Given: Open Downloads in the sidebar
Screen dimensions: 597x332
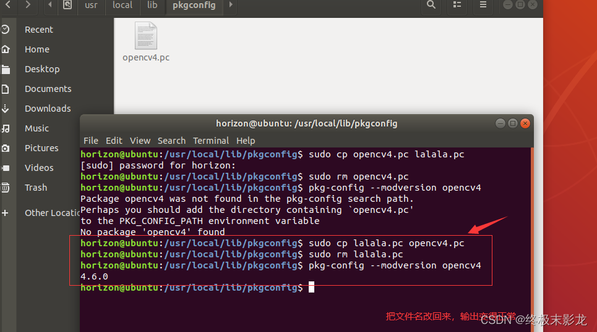Looking at the screenshot, I should [x=48, y=109].
